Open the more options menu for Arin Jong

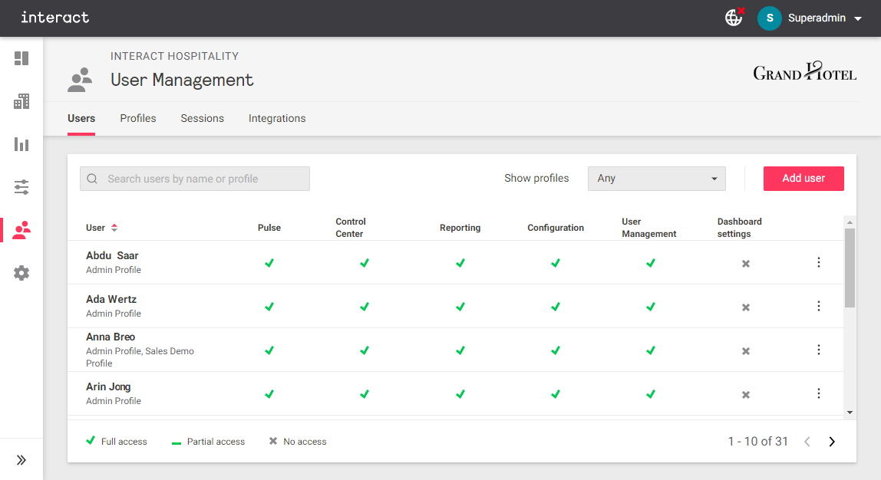pyautogui.click(x=819, y=393)
